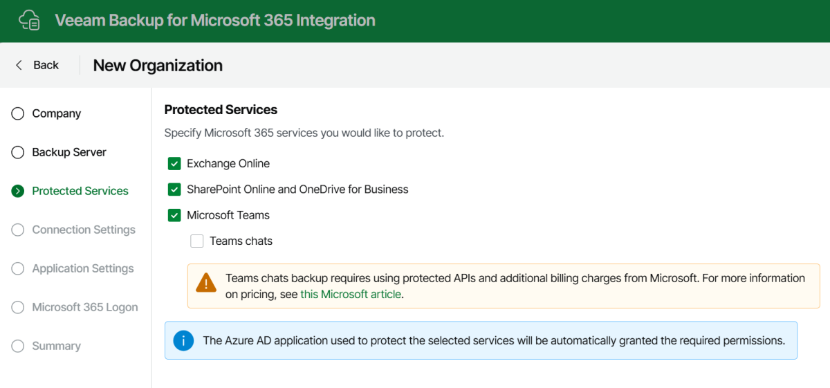The width and height of the screenshot is (830, 388).
Task: Enable the Teams chats checkbox
Action: (x=197, y=241)
